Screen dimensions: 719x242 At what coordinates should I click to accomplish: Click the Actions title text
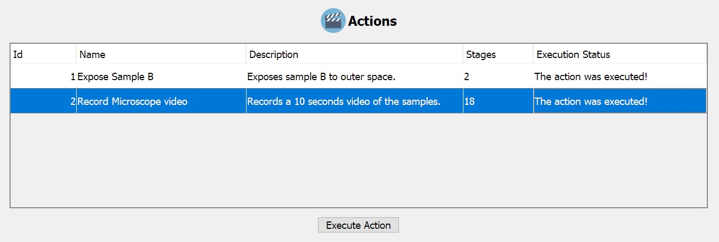[372, 21]
